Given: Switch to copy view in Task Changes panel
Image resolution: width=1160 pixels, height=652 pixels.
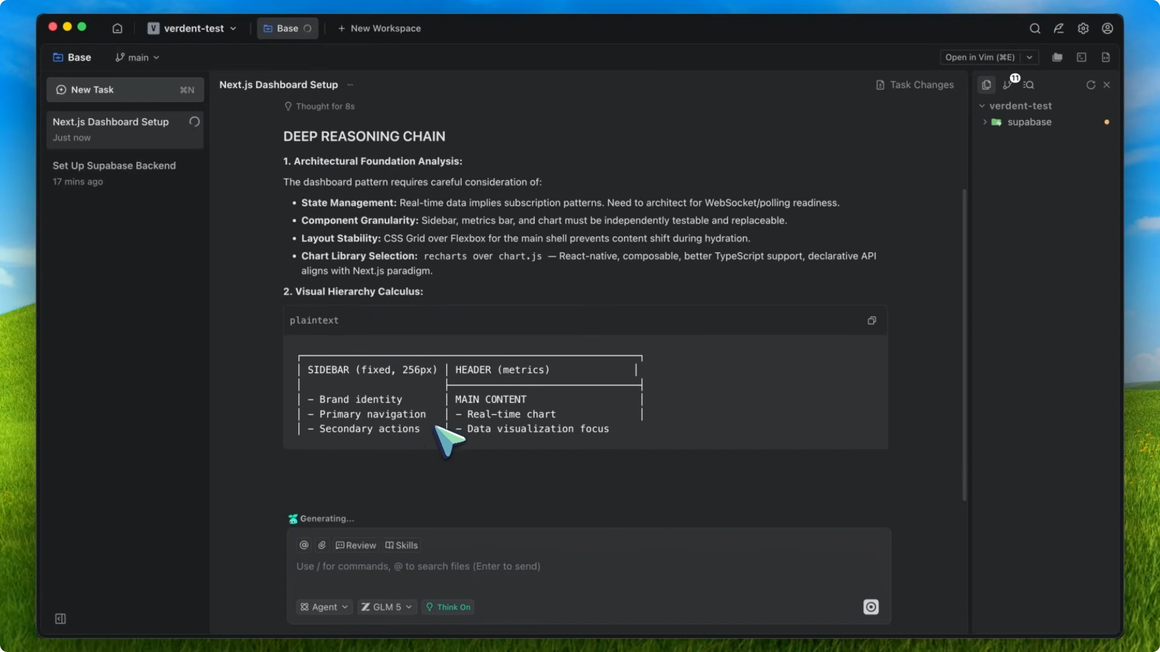Looking at the screenshot, I should click(986, 85).
